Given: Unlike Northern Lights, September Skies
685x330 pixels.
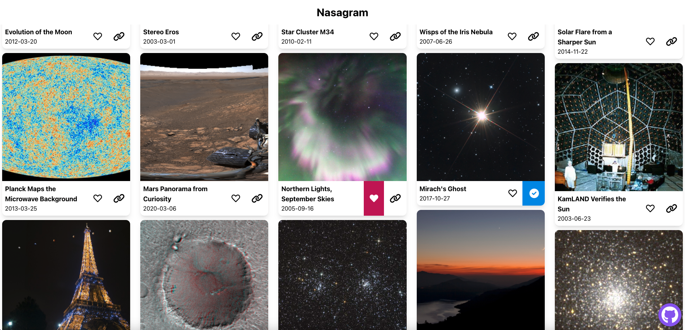Looking at the screenshot, I should coord(374,198).
